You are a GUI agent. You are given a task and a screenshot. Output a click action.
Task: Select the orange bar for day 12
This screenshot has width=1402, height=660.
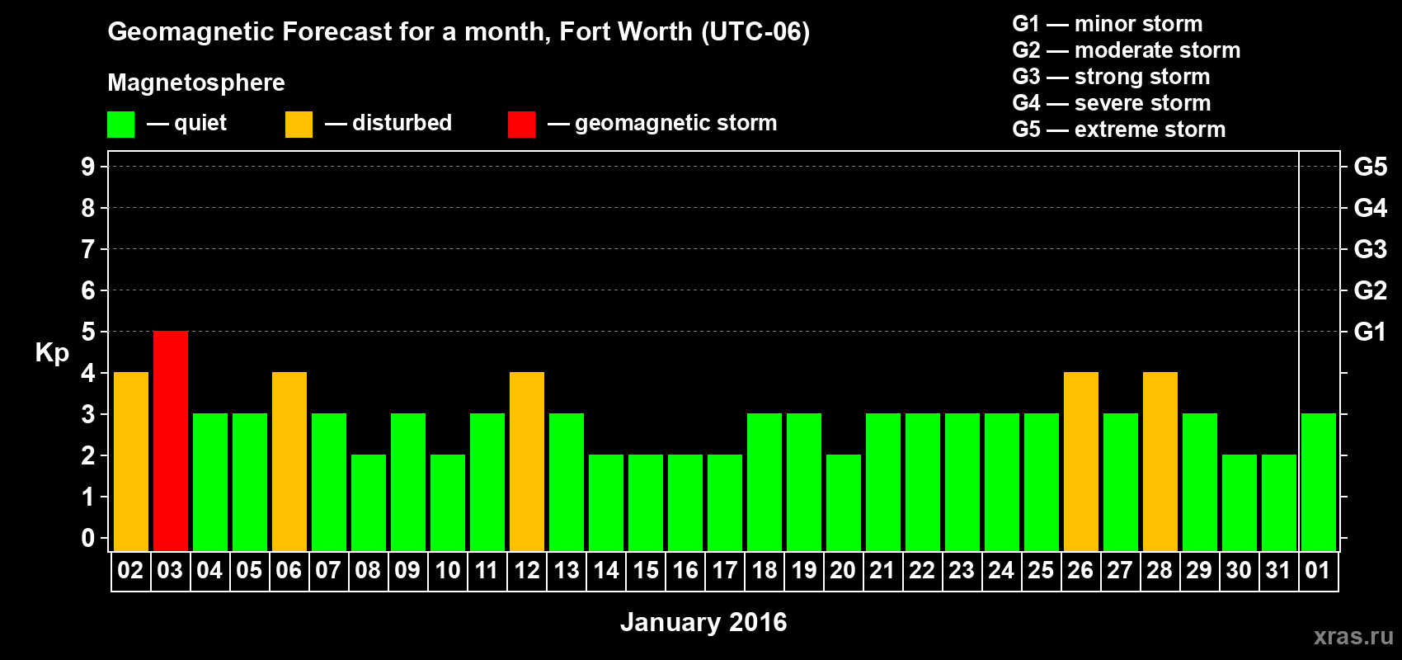coord(527,461)
